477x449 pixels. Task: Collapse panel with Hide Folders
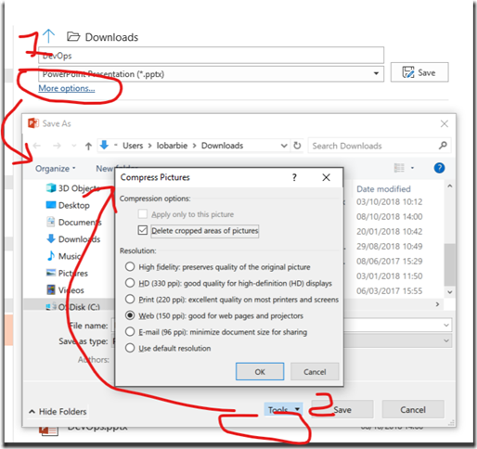58,412
